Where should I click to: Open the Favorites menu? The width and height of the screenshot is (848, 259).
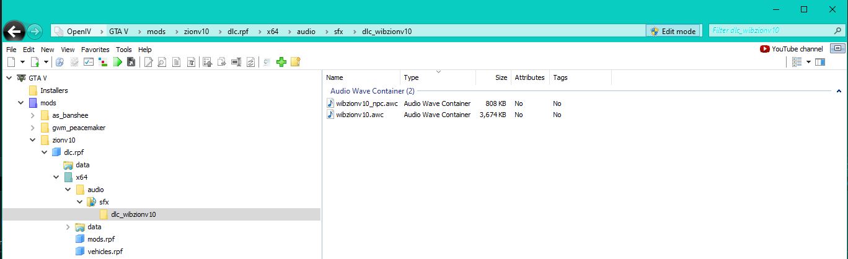coord(95,50)
